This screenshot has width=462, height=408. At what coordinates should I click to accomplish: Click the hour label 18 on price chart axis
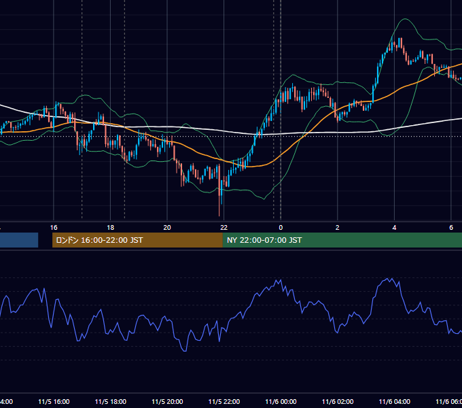[111, 228]
